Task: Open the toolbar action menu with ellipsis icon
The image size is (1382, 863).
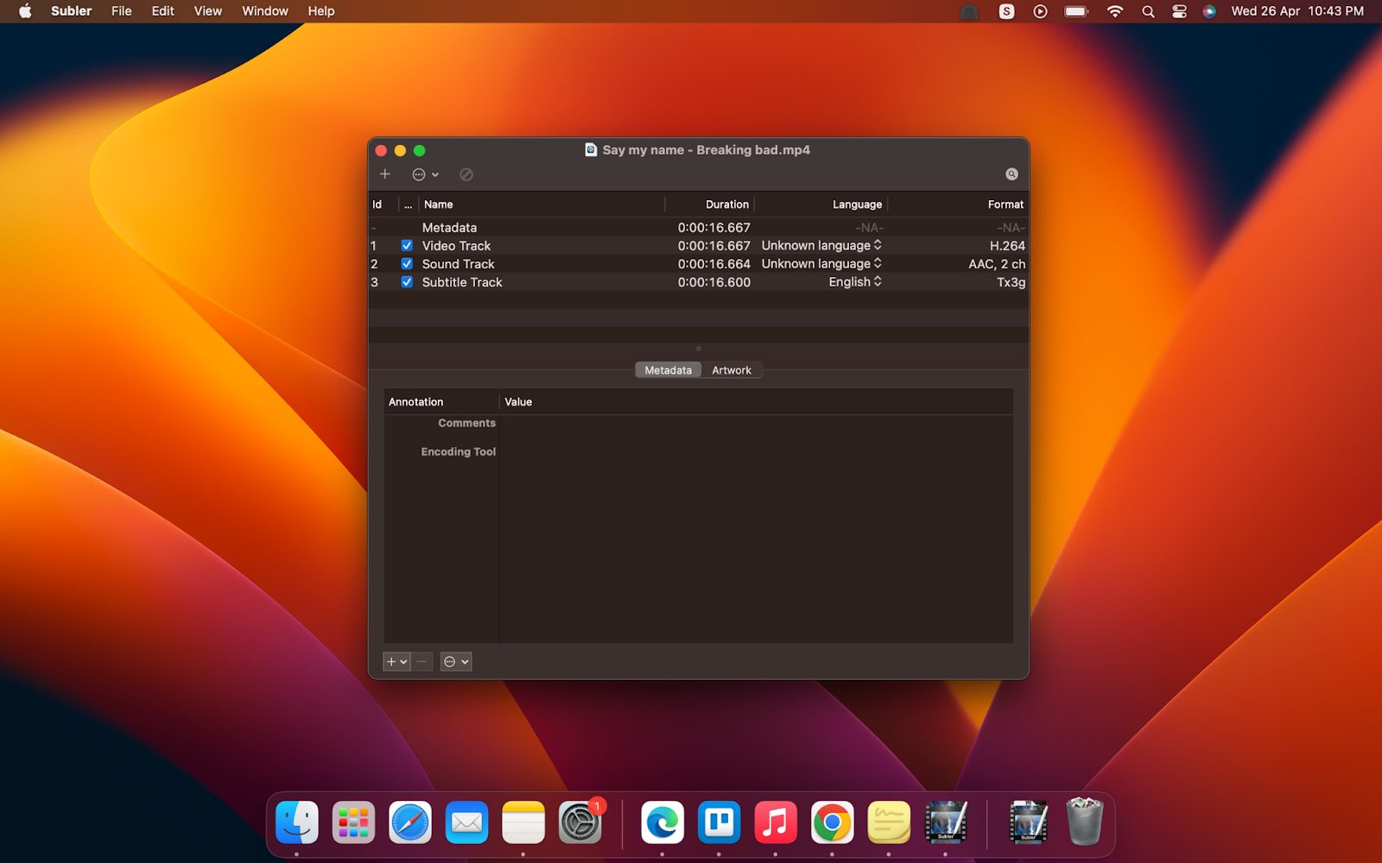Action: pyautogui.click(x=425, y=174)
